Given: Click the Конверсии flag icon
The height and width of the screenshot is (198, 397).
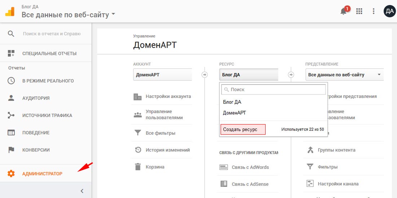Looking at the screenshot, I should click(x=11, y=150).
